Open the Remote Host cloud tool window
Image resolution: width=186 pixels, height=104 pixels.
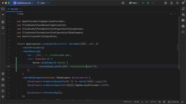(x=183, y=32)
